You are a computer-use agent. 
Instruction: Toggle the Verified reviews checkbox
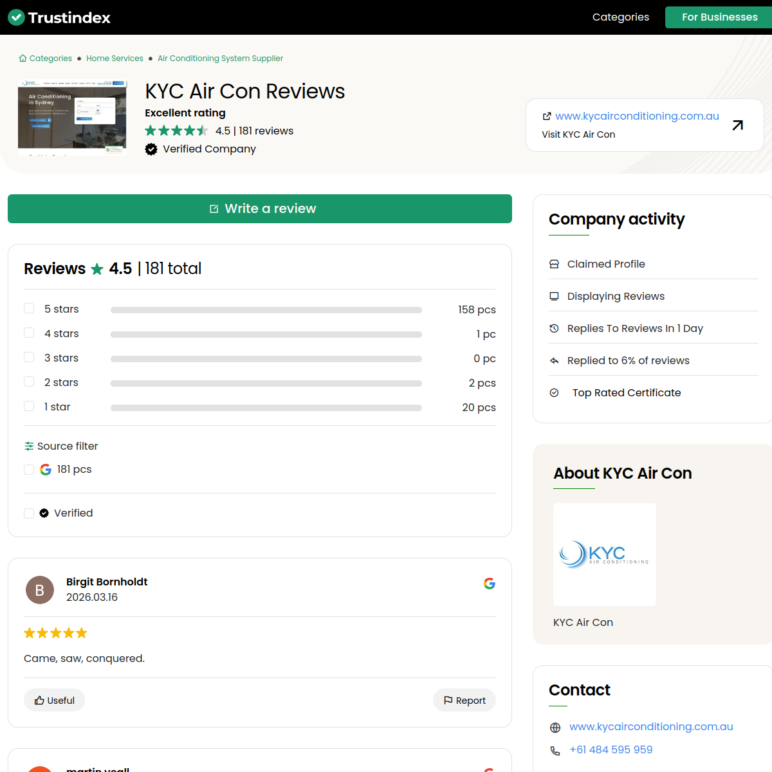point(29,513)
